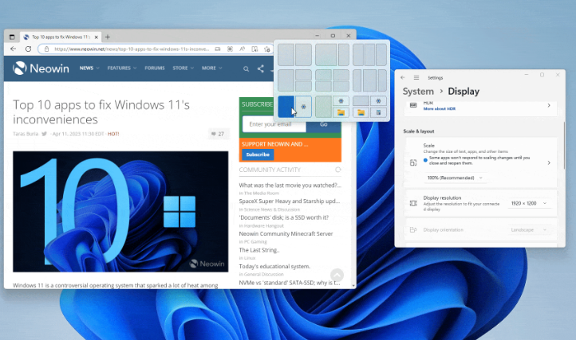
Task: Click article title Top 10 apps heading
Action: [101, 112]
